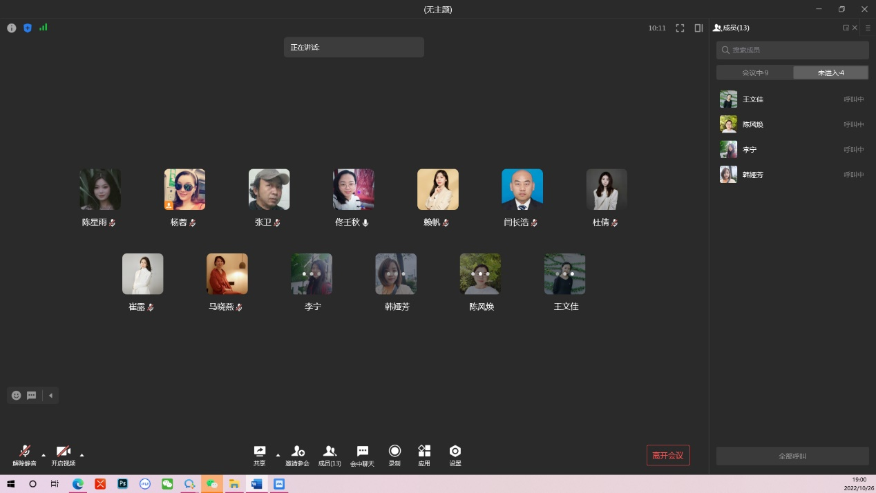Open 会中聊天 chat panel
Screen dimensions: 876x493
click(x=362, y=452)
